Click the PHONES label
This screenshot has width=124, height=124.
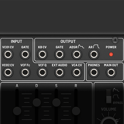pyautogui.click(x=94, y=65)
